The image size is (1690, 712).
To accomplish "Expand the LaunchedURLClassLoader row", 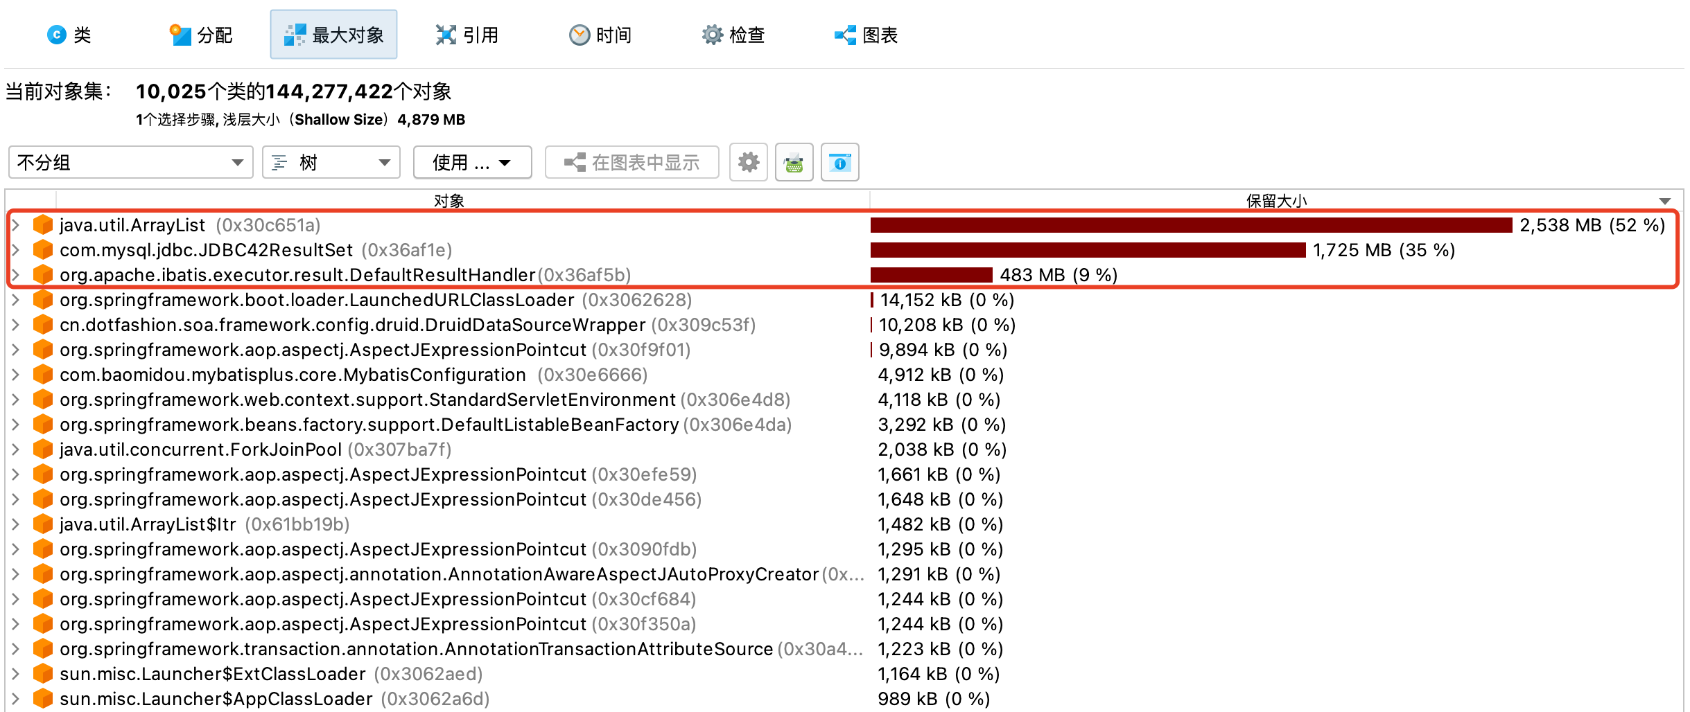I will [x=15, y=299].
